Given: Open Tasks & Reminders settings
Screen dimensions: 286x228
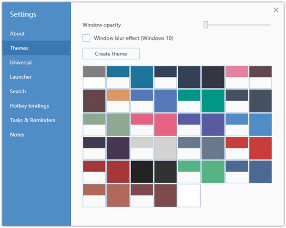Looking at the screenshot, I should (x=32, y=120).
